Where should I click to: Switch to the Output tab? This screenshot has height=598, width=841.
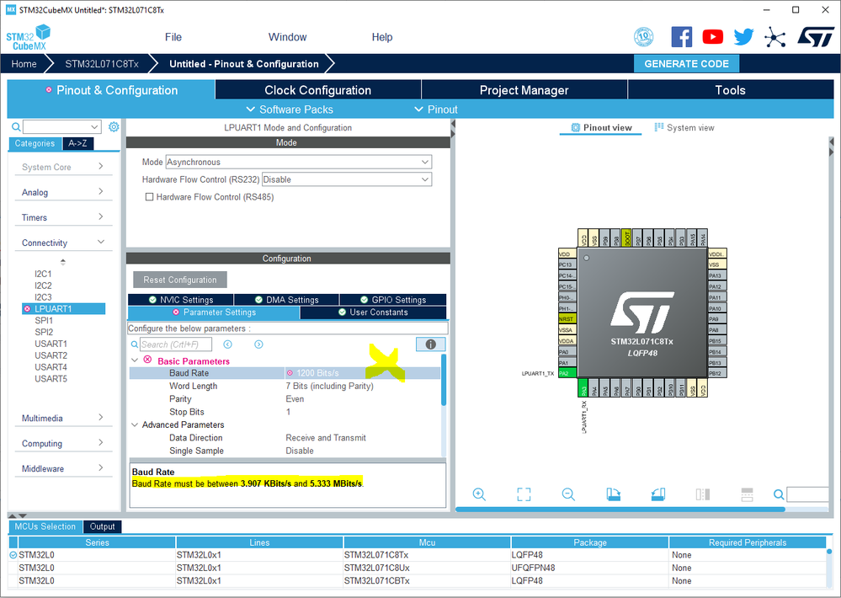103,526
